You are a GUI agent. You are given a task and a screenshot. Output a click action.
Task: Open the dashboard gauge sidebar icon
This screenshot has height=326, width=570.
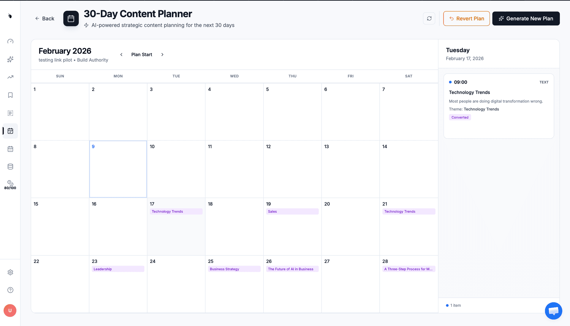(10, 41)
